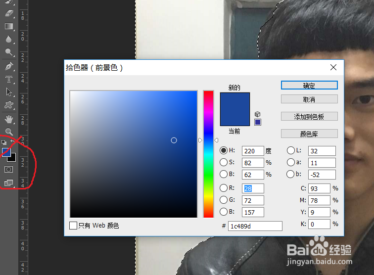
Task: Select the Type Mask tool
Action: pos(9,79)
